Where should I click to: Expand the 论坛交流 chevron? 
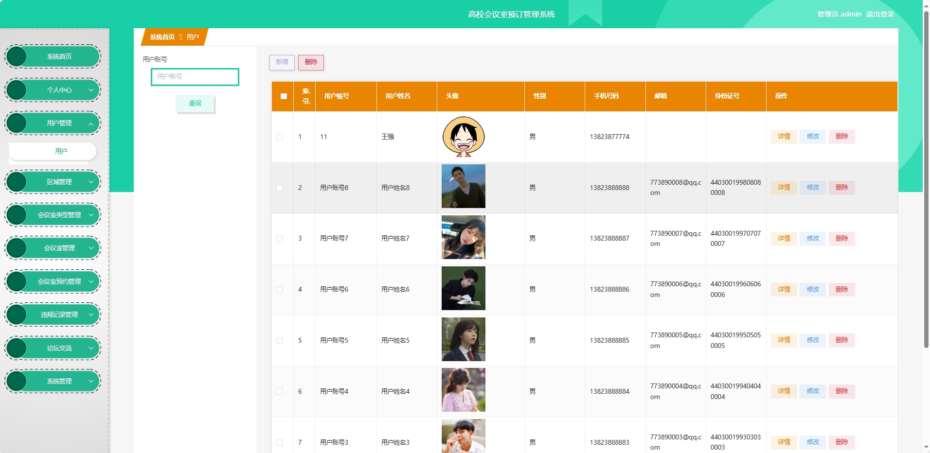pyautogui.click(x=91, y=348)
